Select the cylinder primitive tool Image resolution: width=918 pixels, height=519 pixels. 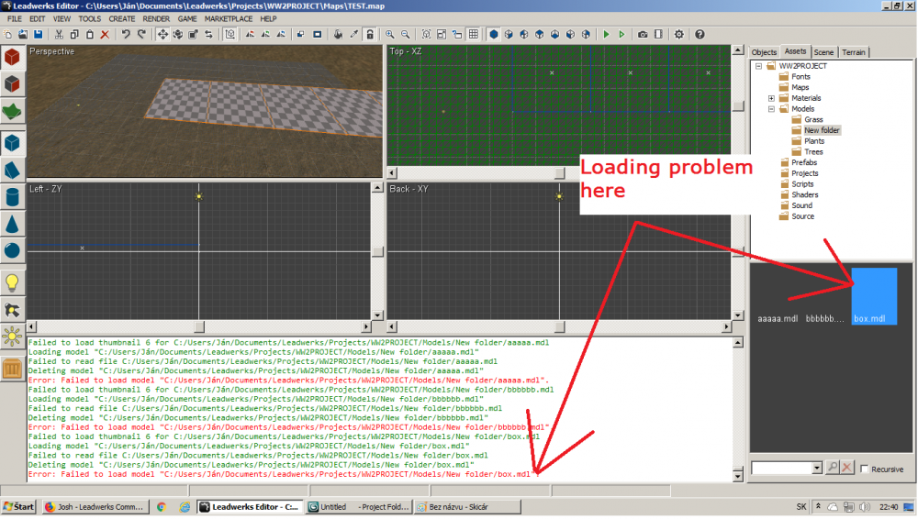point(13,197)
